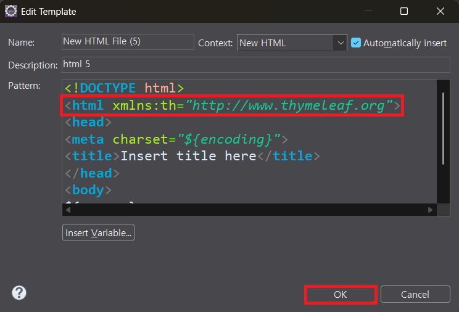Place cursor on the thymeleaf xmlns line
Viewport: 459px width, 312px height.
pos(233,105)
